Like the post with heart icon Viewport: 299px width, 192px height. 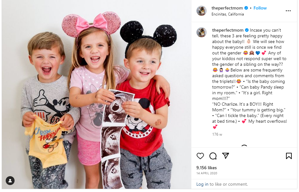click(x=200, y=156)
